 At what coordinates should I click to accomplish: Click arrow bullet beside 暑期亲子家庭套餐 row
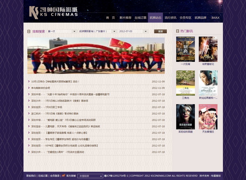click(29, 133)
